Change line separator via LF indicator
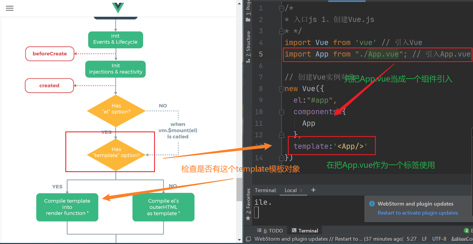473x244 pixels. coord(424,239)
